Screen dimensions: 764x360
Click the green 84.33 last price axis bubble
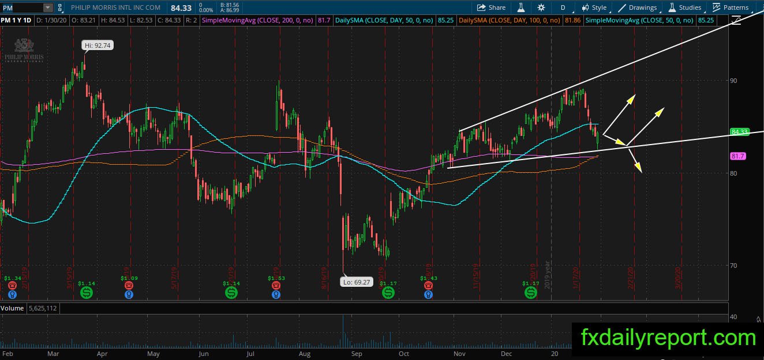point(739,132)
